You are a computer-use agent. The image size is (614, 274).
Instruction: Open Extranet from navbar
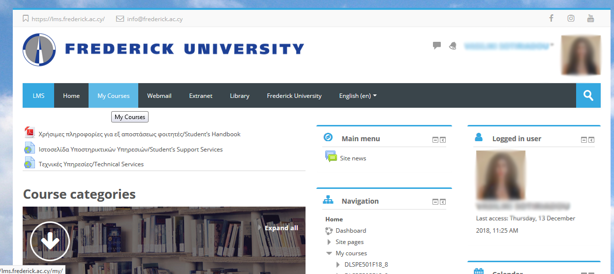(201, 95)
